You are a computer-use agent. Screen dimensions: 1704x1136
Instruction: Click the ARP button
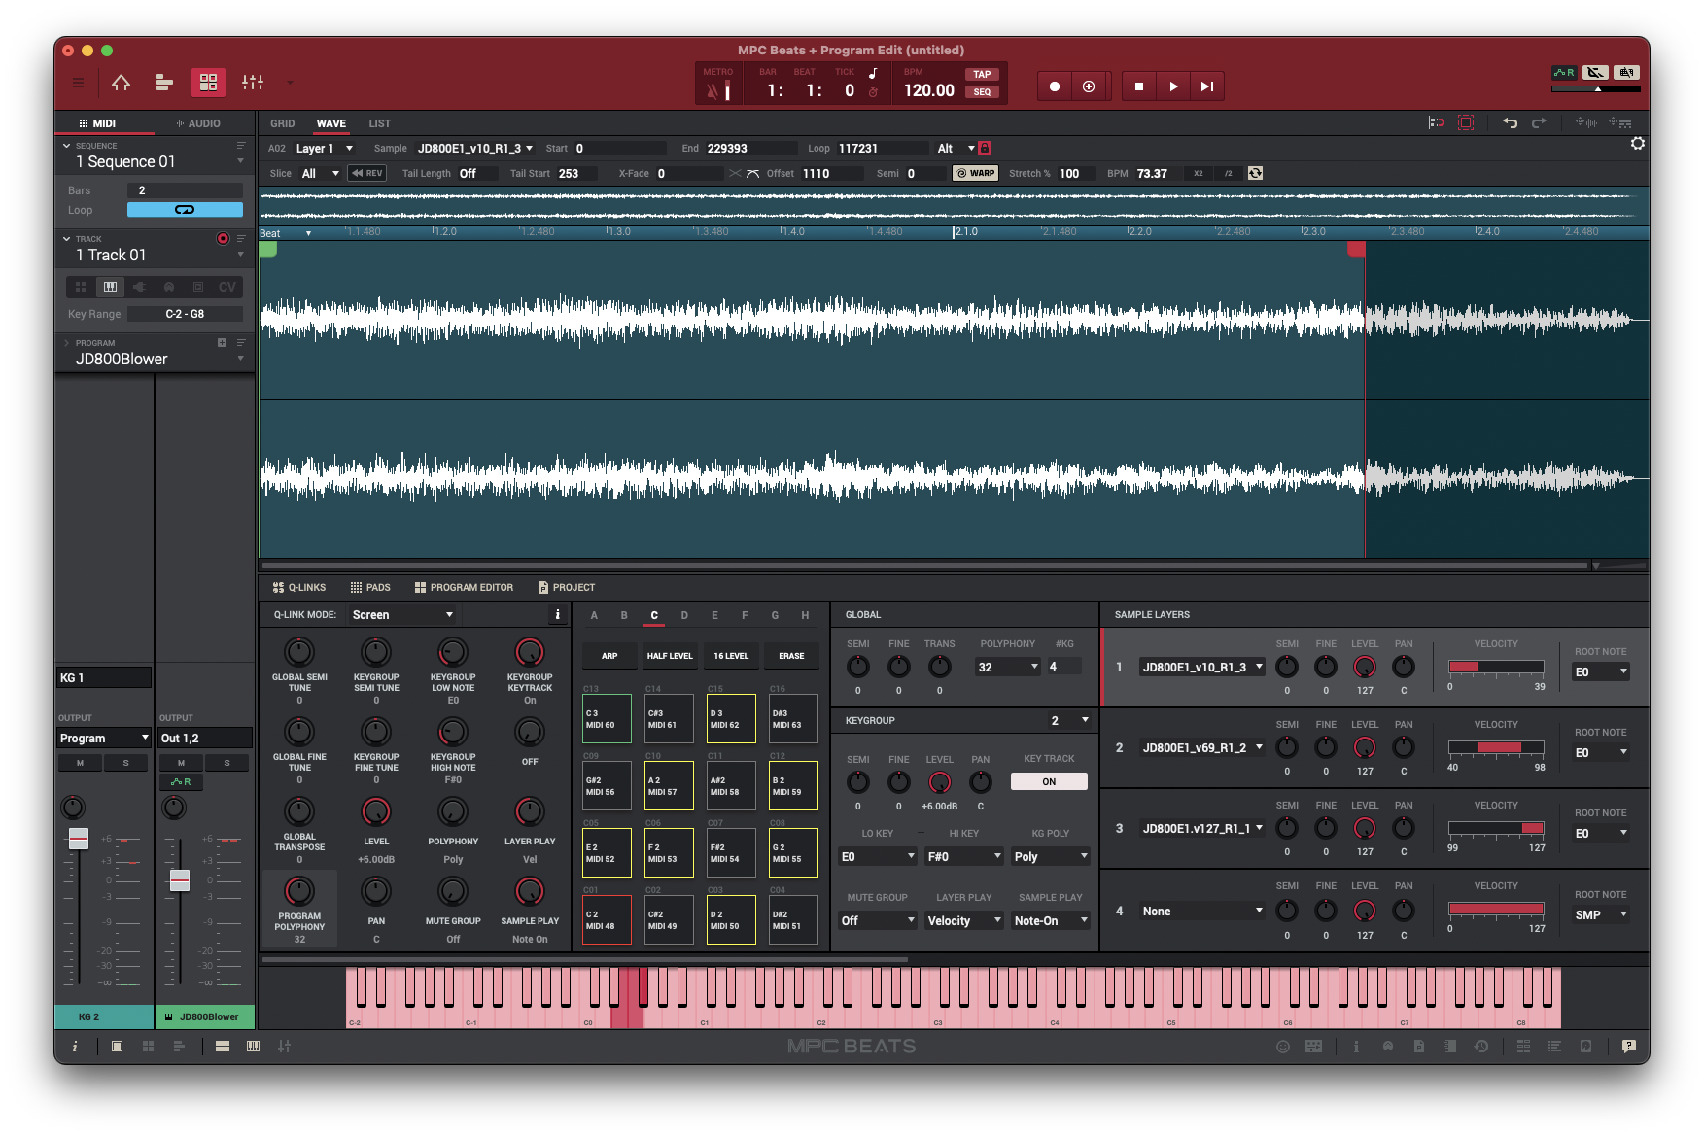609,656
